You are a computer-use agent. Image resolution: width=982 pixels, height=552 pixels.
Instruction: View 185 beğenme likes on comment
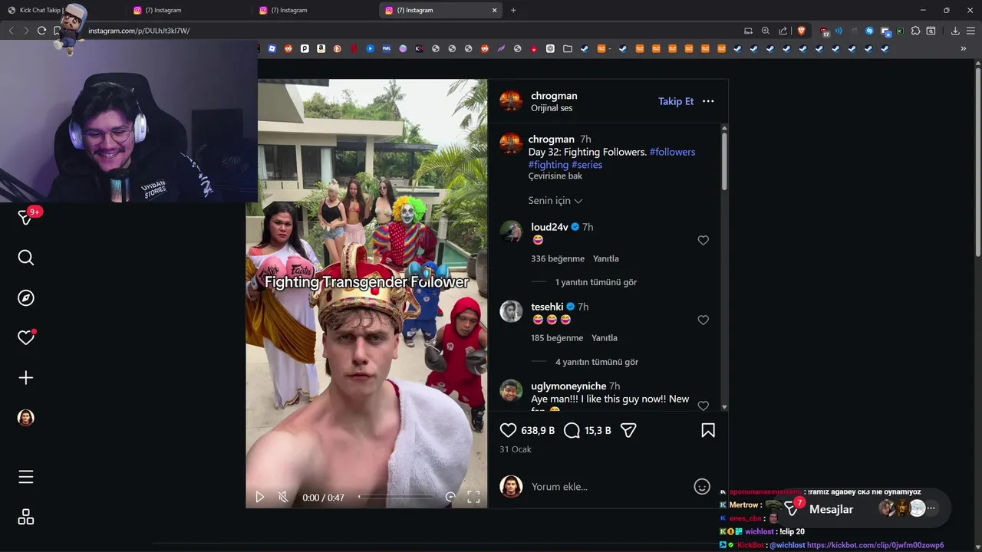click(557, 337)
